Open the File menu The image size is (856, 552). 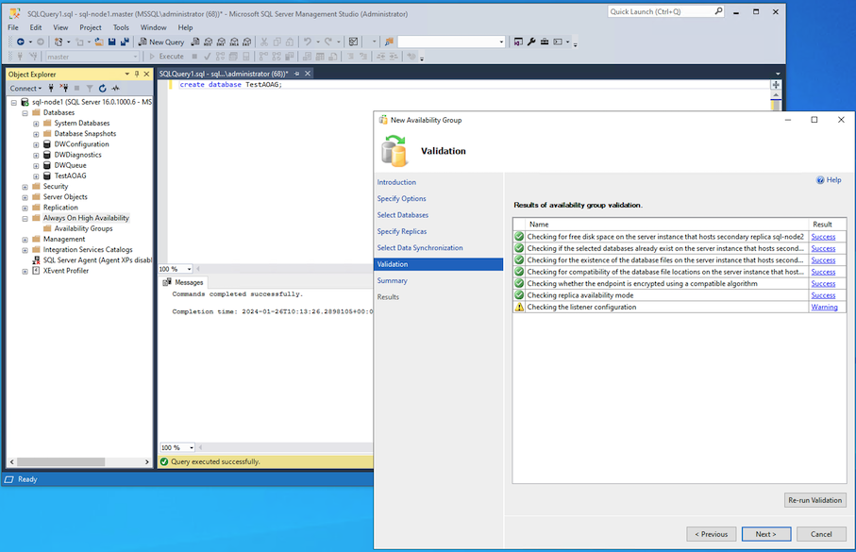coord(13,27)
